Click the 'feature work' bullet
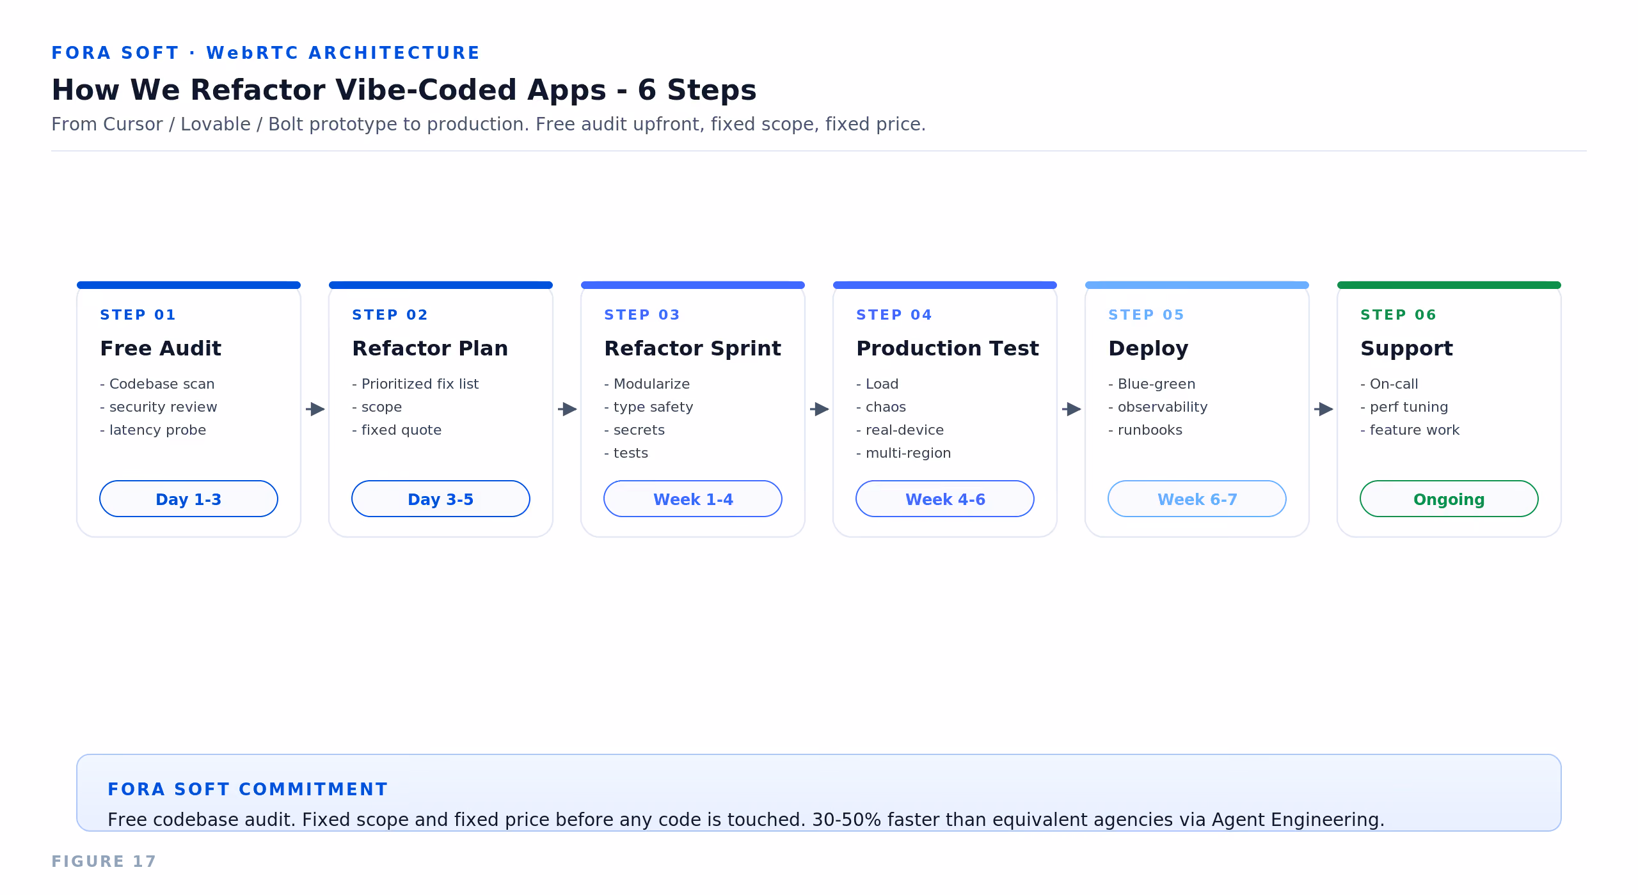The image size is (1638, 895). tap(1410, 430)
